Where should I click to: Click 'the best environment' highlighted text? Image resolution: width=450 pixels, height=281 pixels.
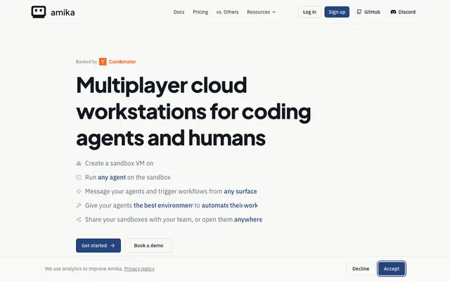tap(163, 205)
